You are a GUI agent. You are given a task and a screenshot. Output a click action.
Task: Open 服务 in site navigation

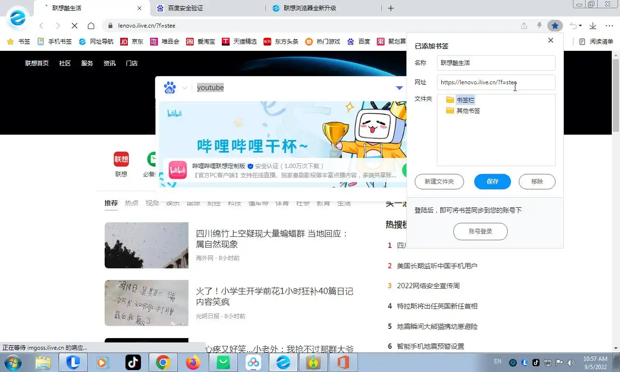[x=87, y=63]
